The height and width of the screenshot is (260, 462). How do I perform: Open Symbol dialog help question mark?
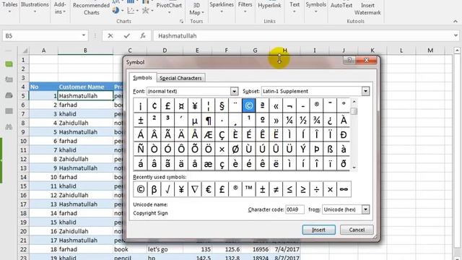tap(349, 60)
